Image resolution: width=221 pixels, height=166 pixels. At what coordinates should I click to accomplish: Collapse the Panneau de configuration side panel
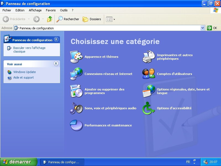[56, 39]
